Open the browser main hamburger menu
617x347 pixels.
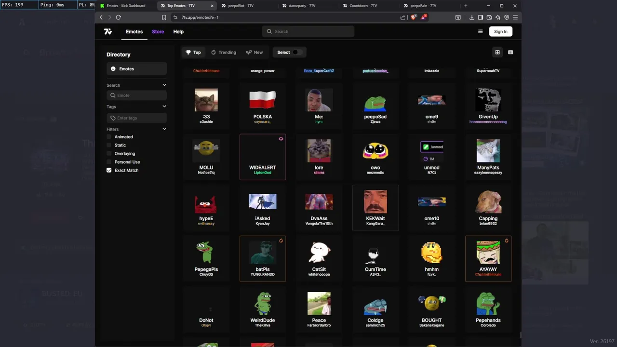[x=515, y=17]
